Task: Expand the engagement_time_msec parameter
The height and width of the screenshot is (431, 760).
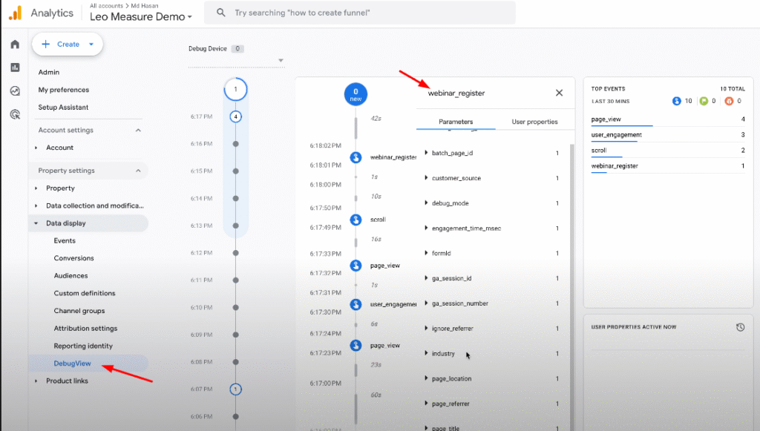Action: pos(426,228)
